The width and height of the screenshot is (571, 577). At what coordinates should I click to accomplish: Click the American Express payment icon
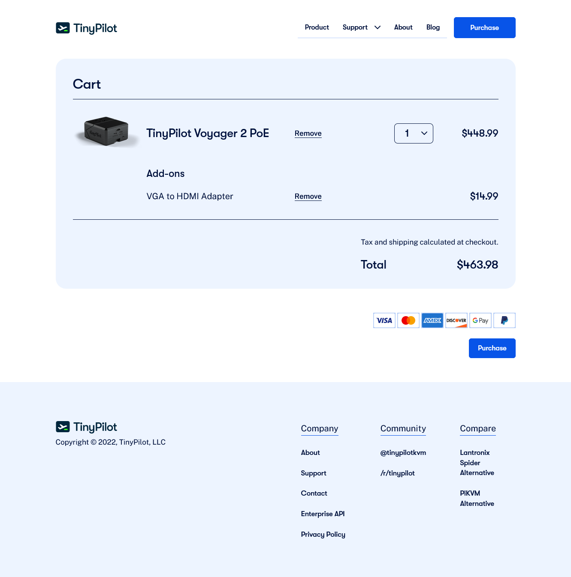[432, 320]
